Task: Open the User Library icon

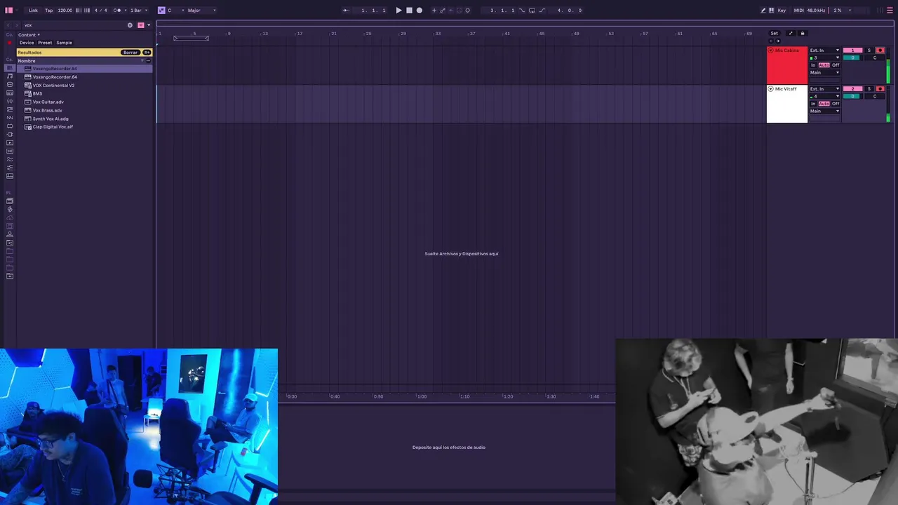Action: (x=10, y=234)
